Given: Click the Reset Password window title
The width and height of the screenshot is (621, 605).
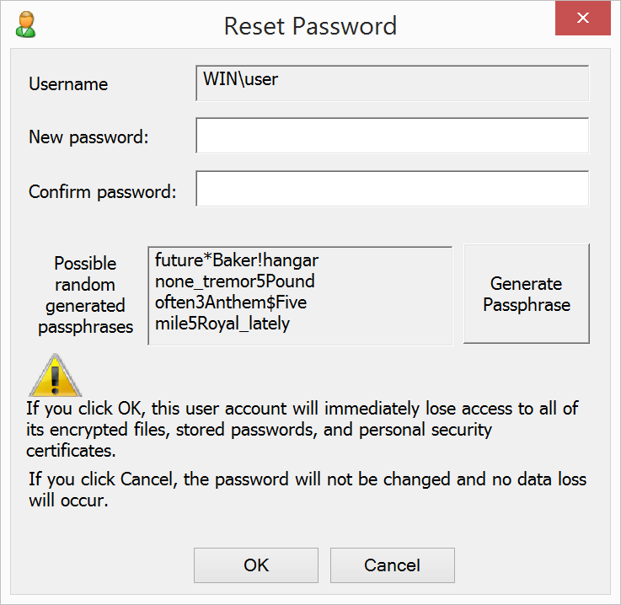Looking at the screenshot, I should coord(310,25).
